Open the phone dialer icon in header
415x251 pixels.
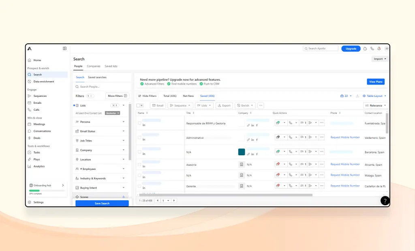[x=372, y=48]
